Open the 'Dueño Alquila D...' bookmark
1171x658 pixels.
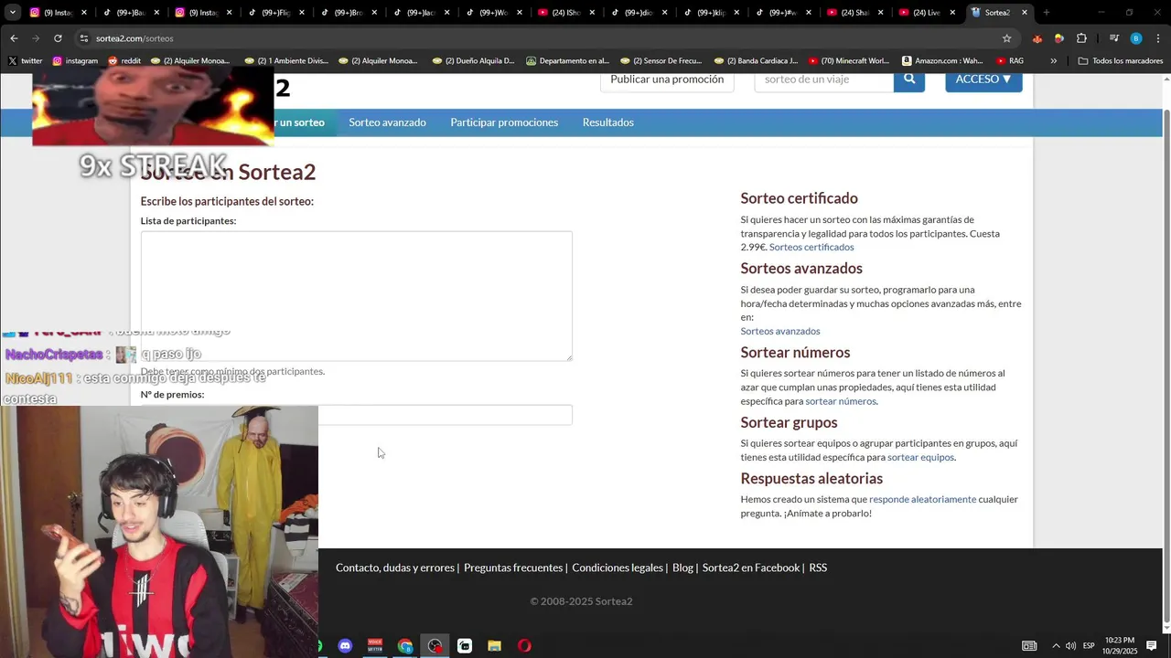click(474, 61)
